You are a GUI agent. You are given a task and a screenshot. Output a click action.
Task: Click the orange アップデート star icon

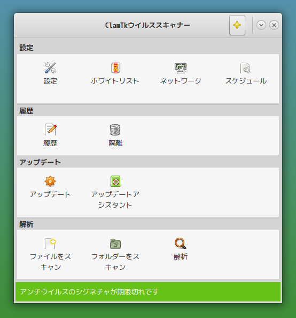pos(50,181)
